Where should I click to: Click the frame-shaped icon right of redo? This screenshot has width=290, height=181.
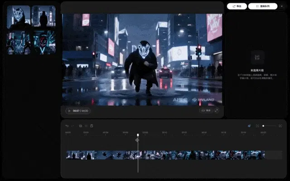(x=81, y=126)
